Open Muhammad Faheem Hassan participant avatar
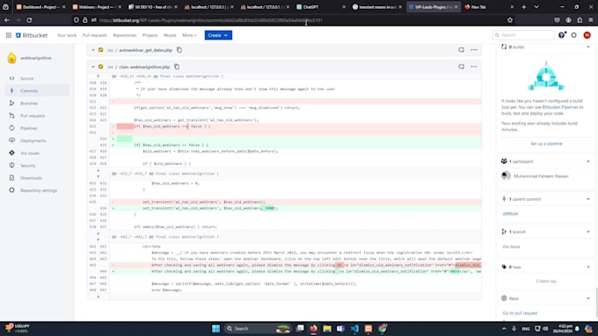 (506, 175)
